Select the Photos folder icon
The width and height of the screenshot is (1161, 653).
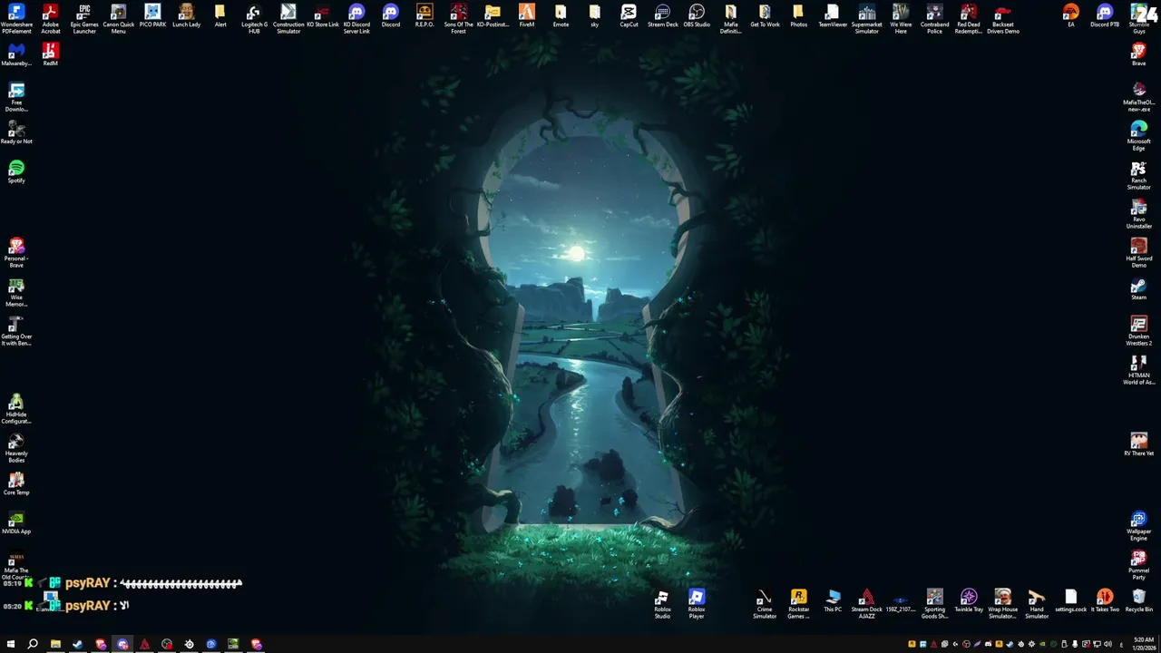tap(798, 16)
